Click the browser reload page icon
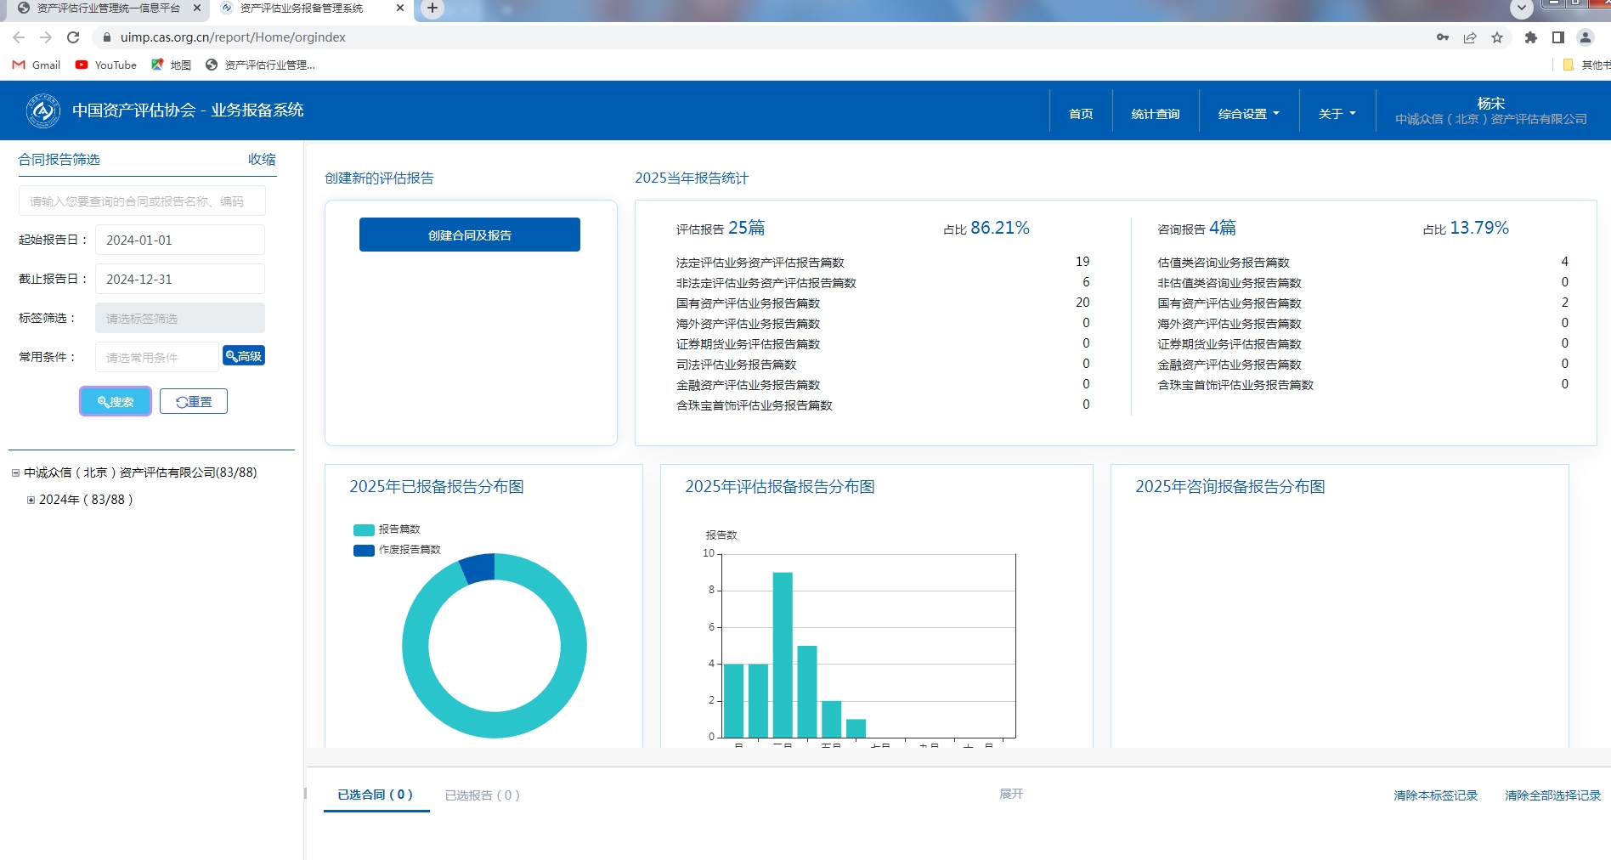1611x860 pixels. point(73,37)
